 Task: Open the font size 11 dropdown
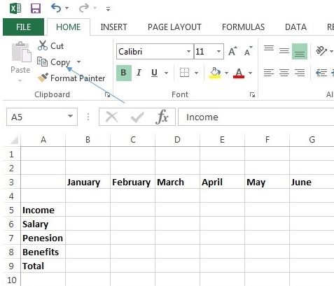click(x=218, y=51)
